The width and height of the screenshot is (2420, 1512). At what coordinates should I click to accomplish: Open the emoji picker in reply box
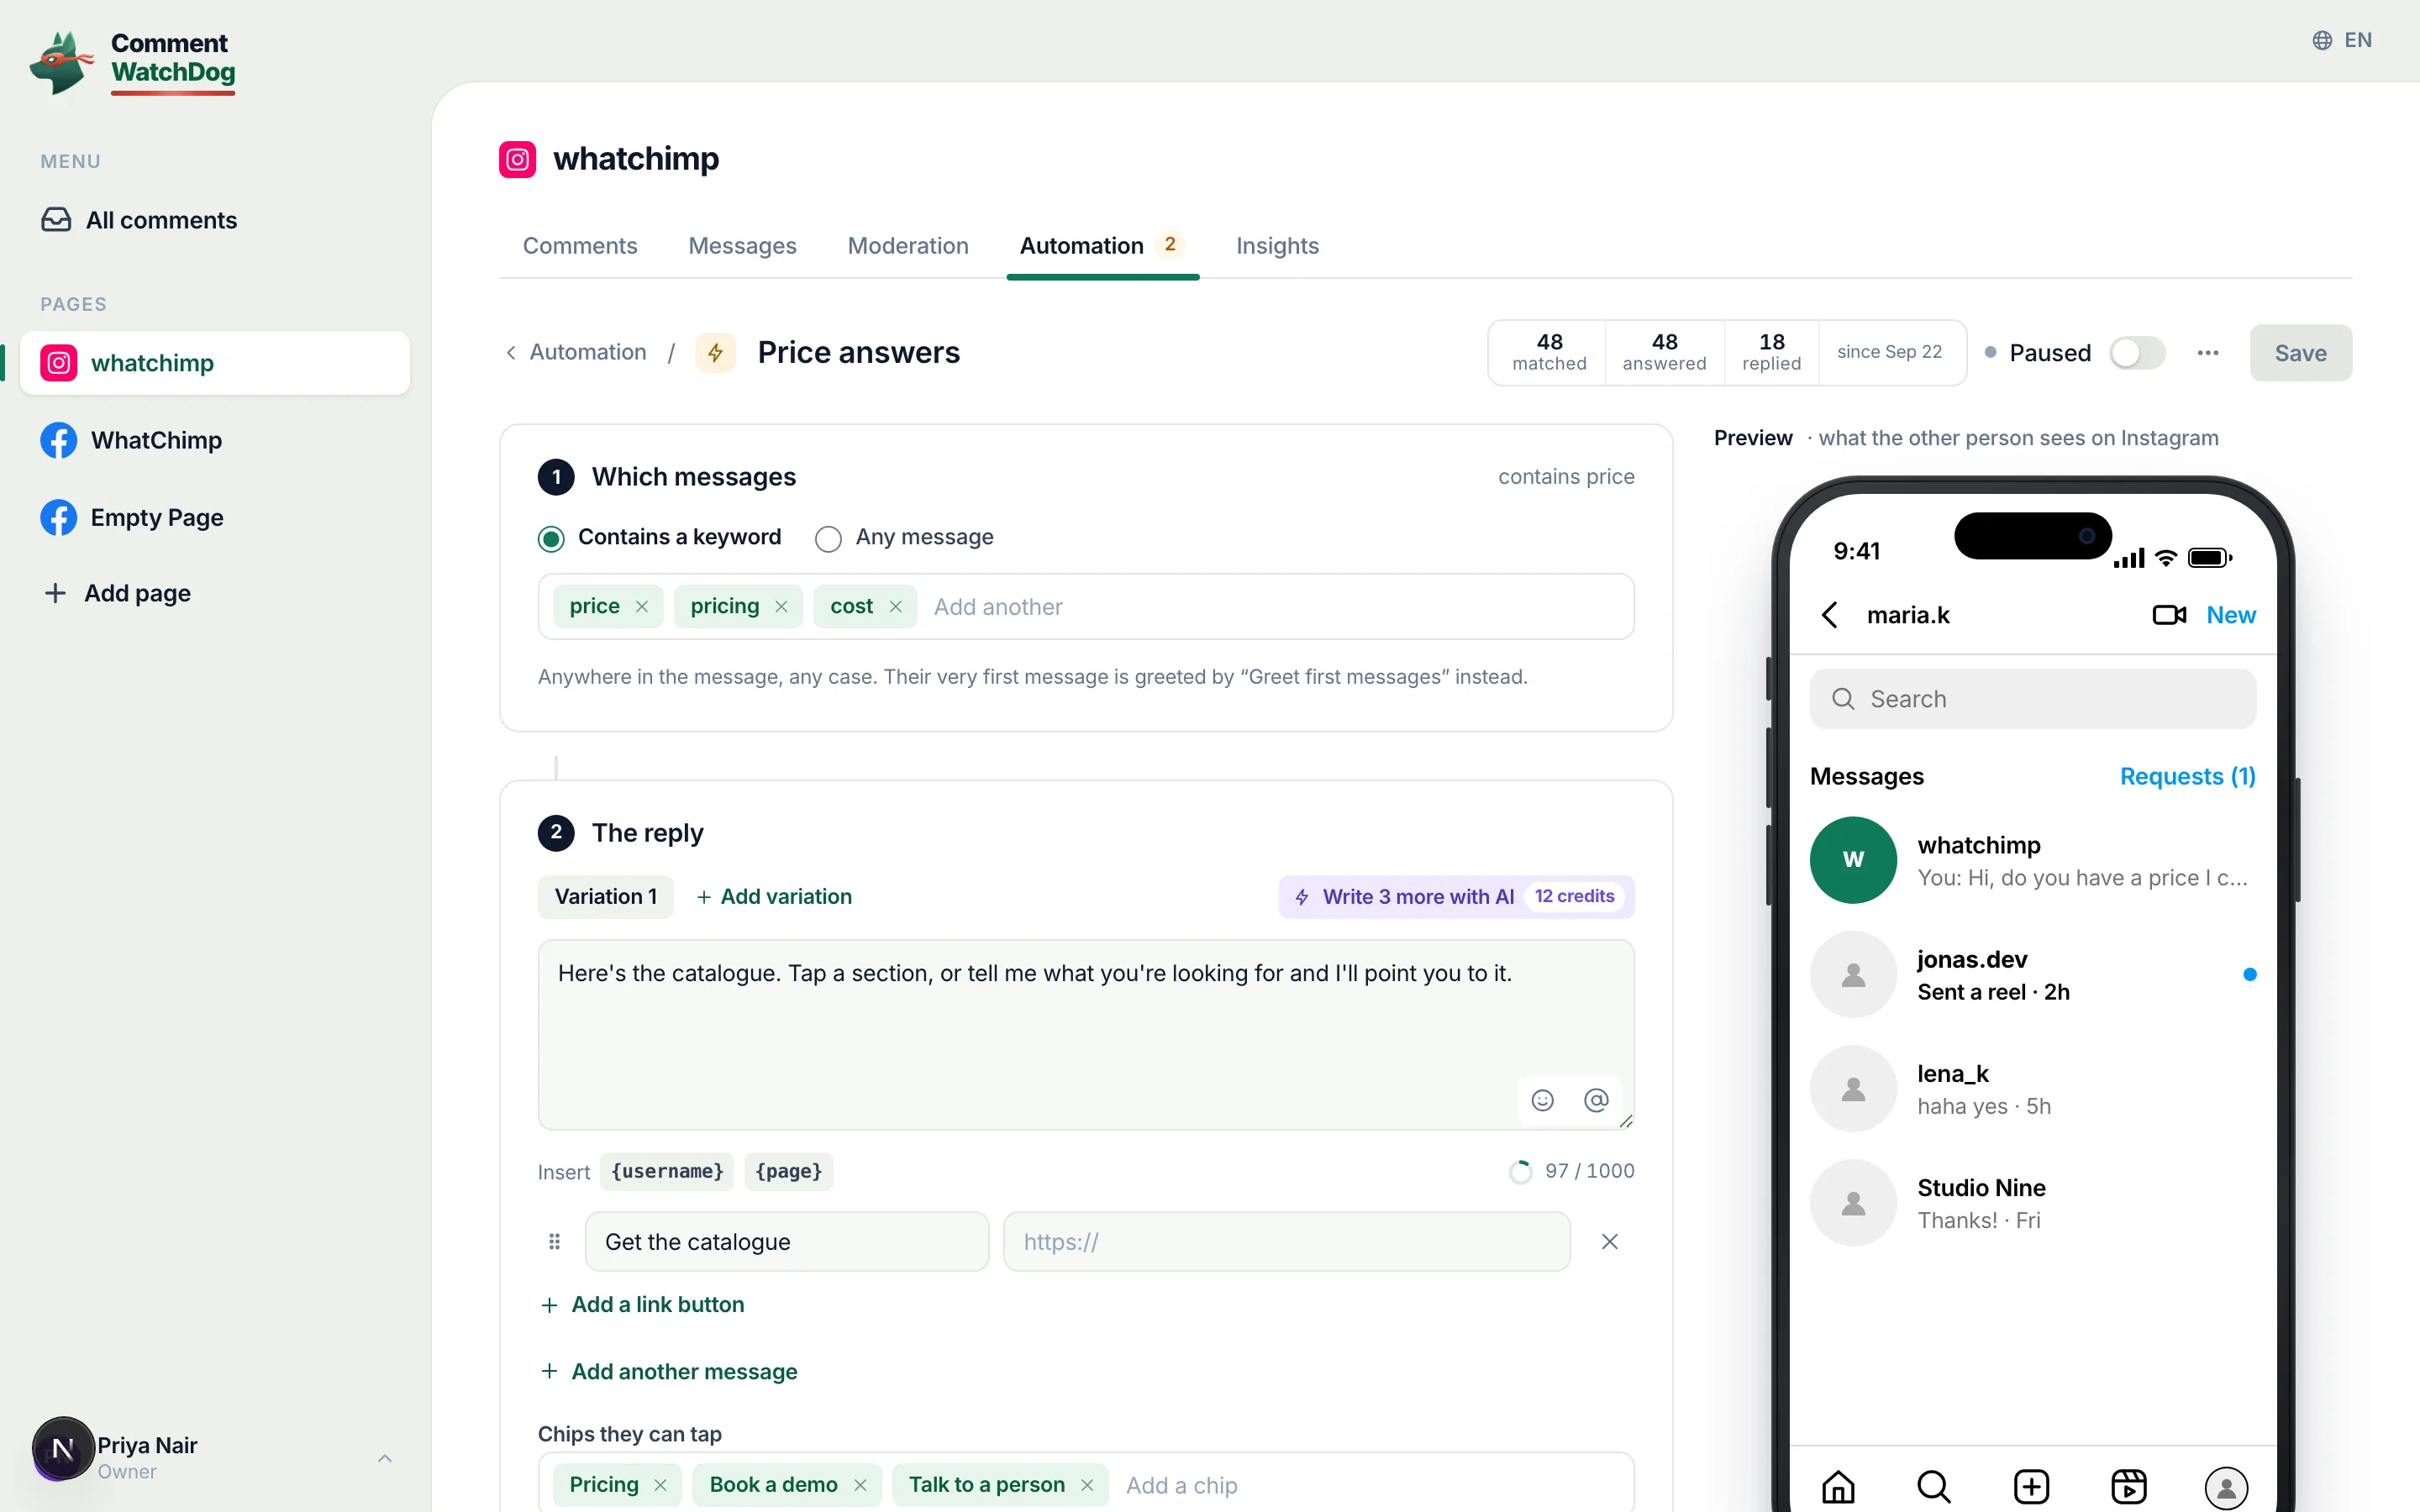(x=1543, y=1100)
